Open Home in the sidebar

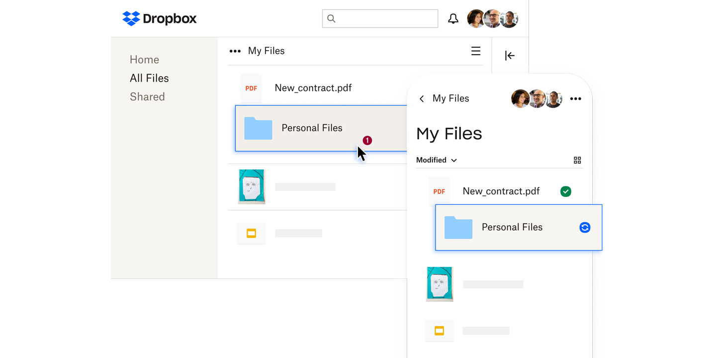pyautogui.click(x=144, y=60)
